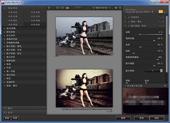Click the 滤镜列表 header list icon
This screenshot has width=170, height=123.
[x=5, y=8]
